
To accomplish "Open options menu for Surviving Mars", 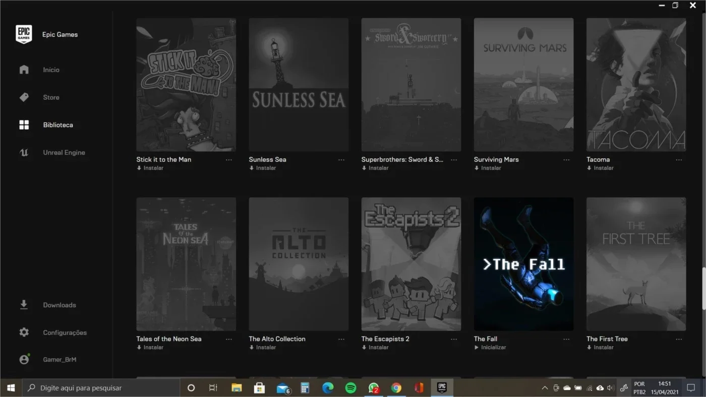I will 566,160.
